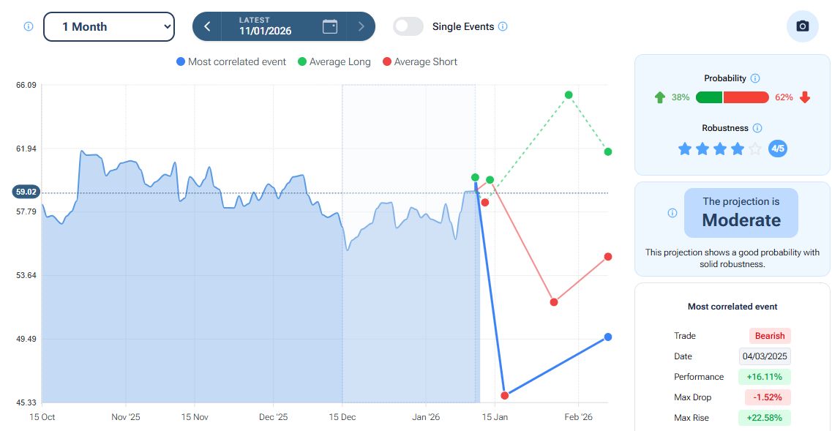Toggle the Single Events switch
The height and width of the screenshot is (431, 832).
click(x=408, y=26)
